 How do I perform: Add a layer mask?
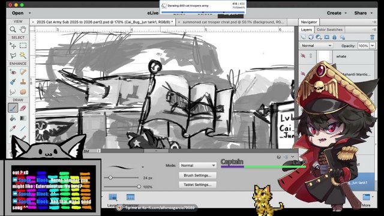(x=326, y=37)
